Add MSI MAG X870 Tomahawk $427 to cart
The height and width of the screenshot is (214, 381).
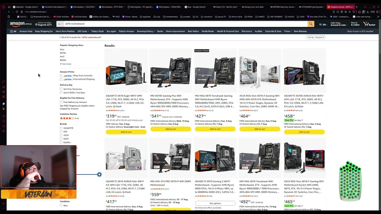point(215,129)
